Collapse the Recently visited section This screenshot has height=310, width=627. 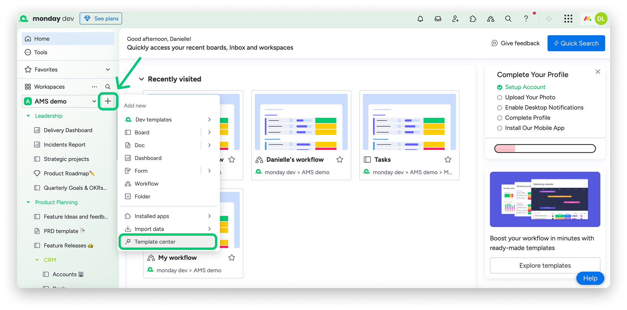(142, 79)
